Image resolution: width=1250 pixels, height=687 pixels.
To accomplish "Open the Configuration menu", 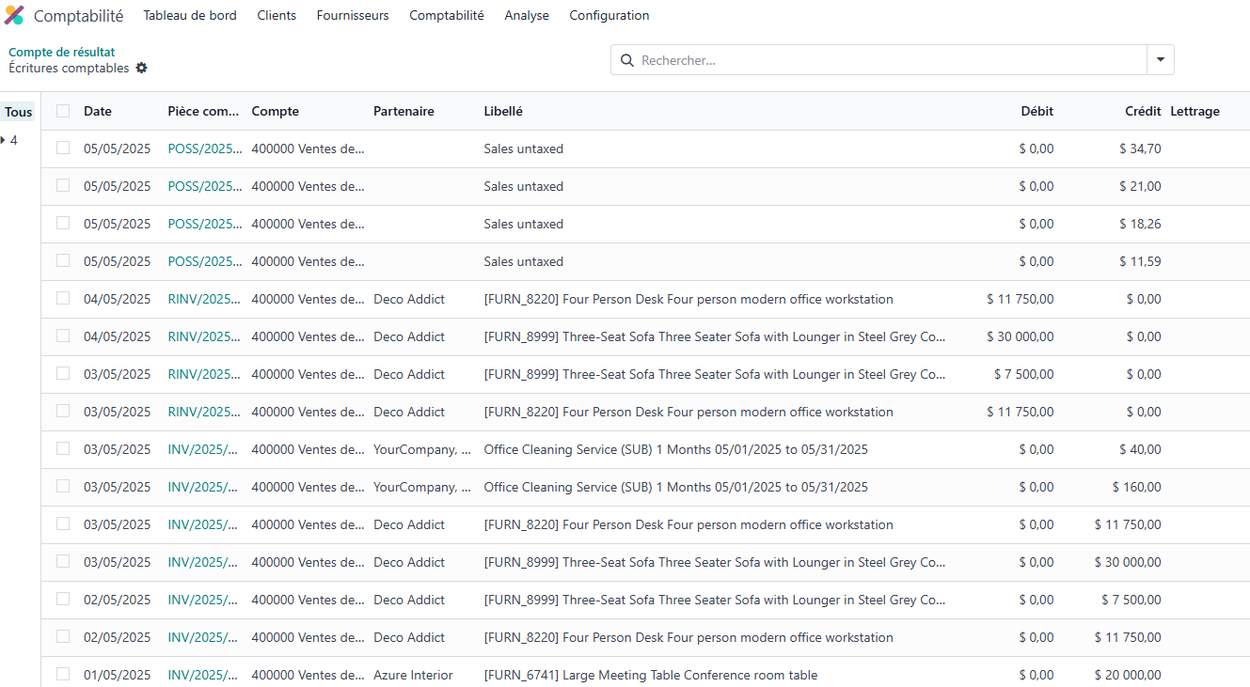I will [x=609, y=15].
